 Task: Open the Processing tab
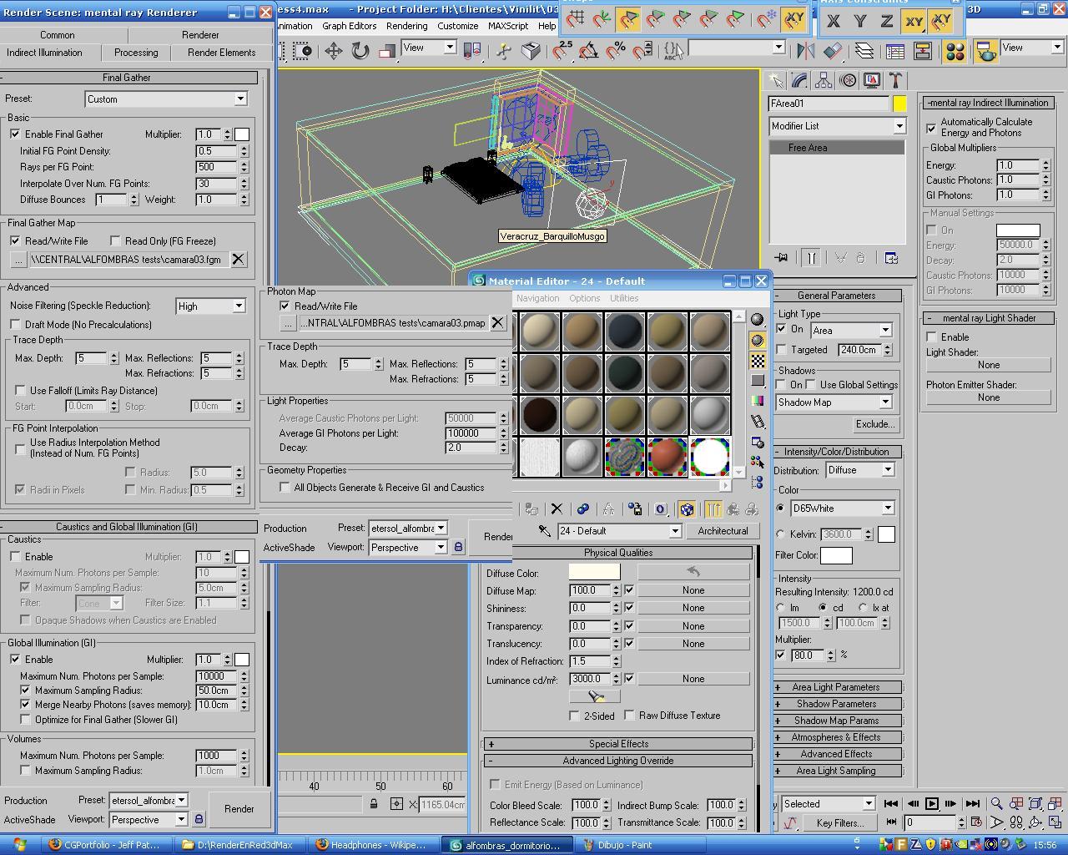pyautogui.click(x=136, y=53)
